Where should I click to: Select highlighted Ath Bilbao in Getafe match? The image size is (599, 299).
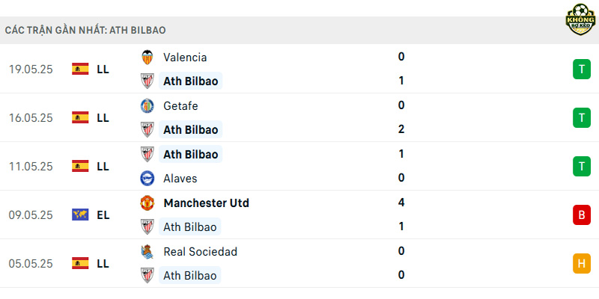(191, 129)
